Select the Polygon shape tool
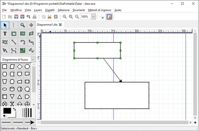199x131 pixels. [31, 34]
